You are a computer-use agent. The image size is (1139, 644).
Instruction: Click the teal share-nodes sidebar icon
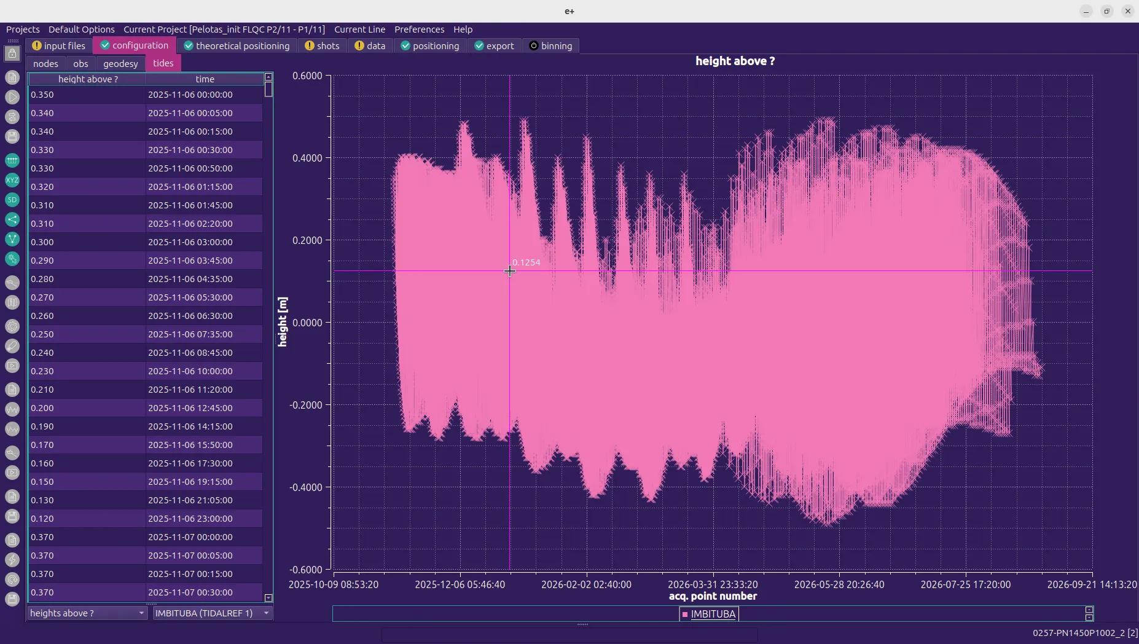pyautogui.click(x=12, y=219)
